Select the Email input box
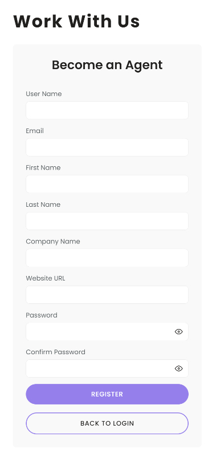The height and width of the screenshot is (457, 212). (107, 147)
